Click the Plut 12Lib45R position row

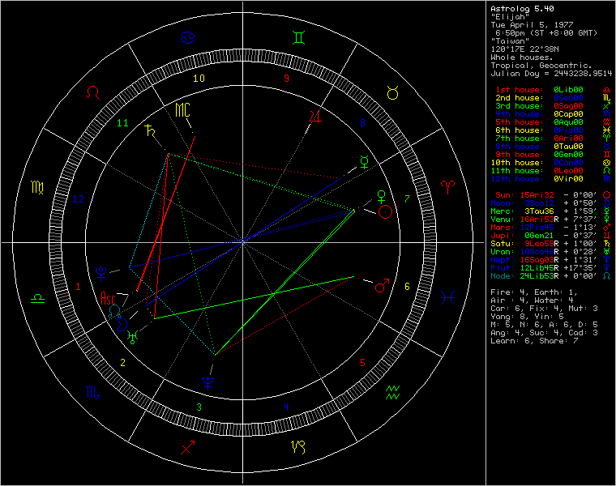[x=550, y=268]
